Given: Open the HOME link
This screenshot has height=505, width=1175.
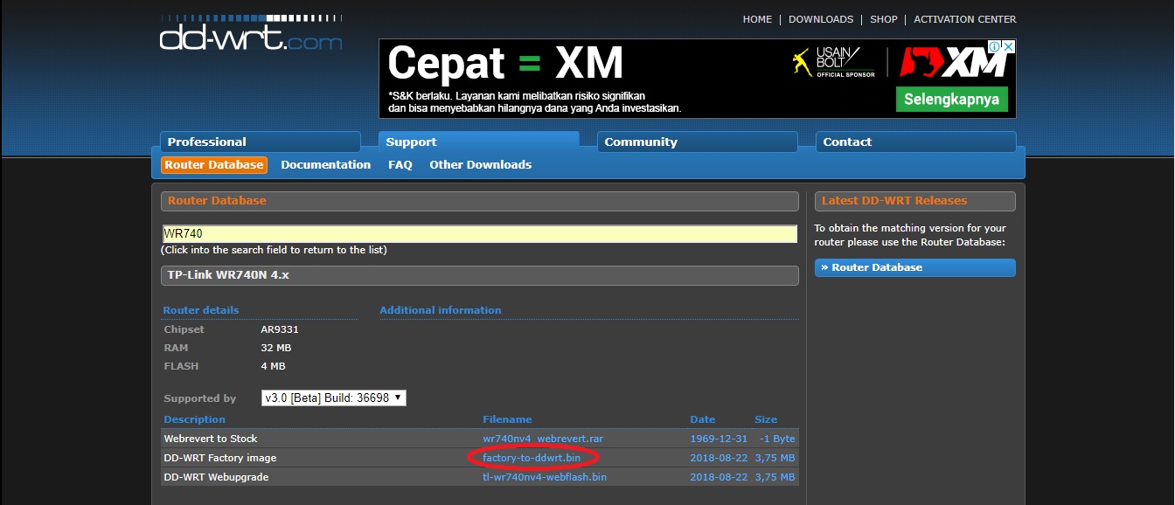Looking at the screenshot, I should pyautogui.click(x=757, y=19).
